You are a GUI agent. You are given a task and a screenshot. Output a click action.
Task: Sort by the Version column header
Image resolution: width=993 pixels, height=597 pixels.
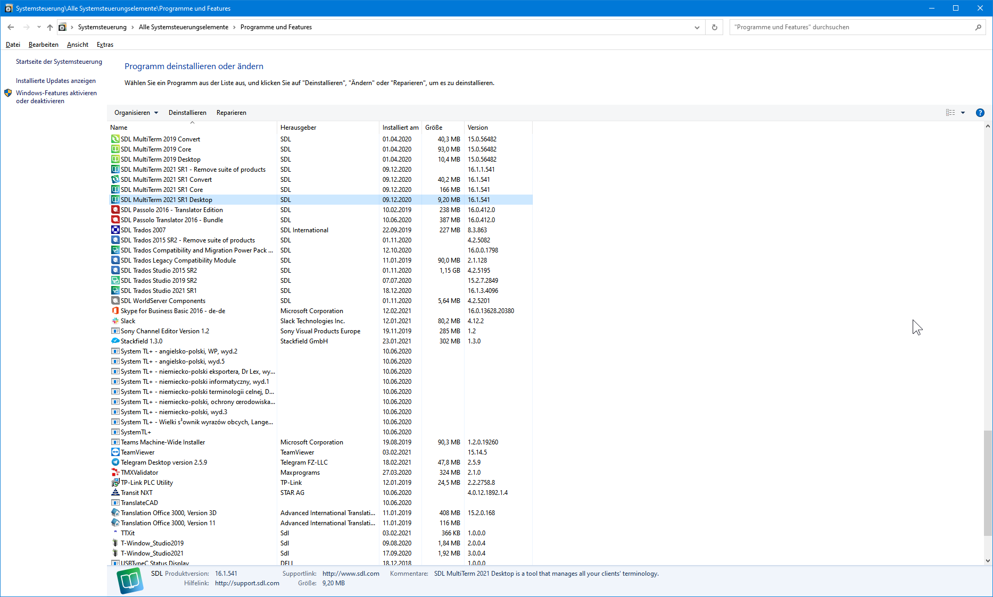(x=498, y=128)
